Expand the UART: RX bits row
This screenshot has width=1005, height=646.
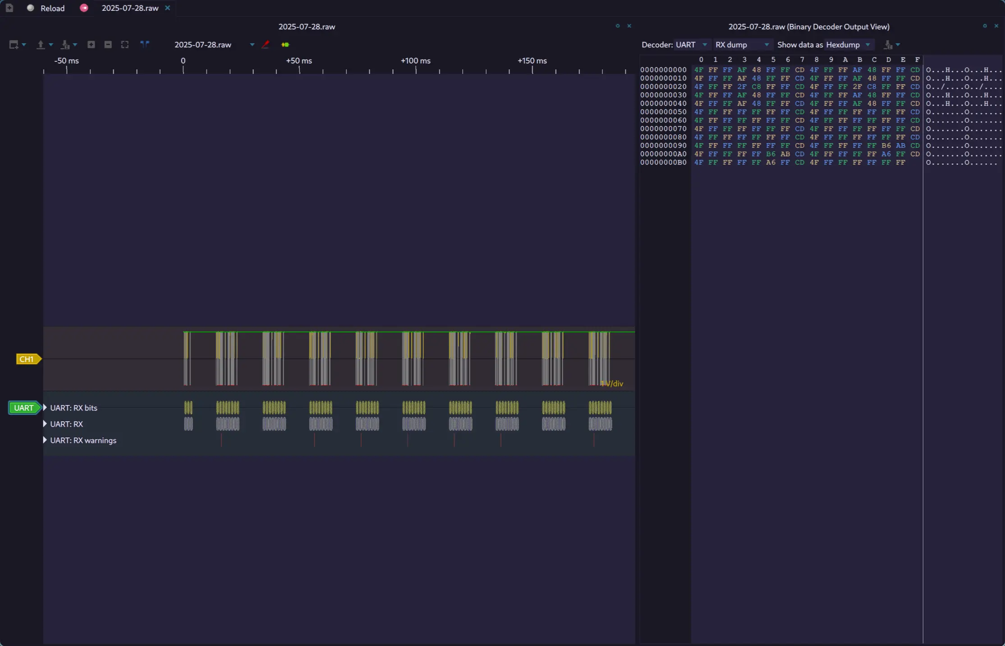[x=45, y=408]
